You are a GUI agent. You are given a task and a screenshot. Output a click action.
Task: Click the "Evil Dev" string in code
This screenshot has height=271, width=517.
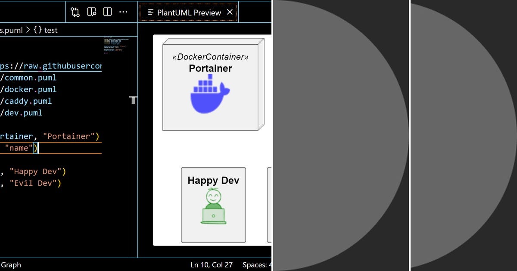33,183
